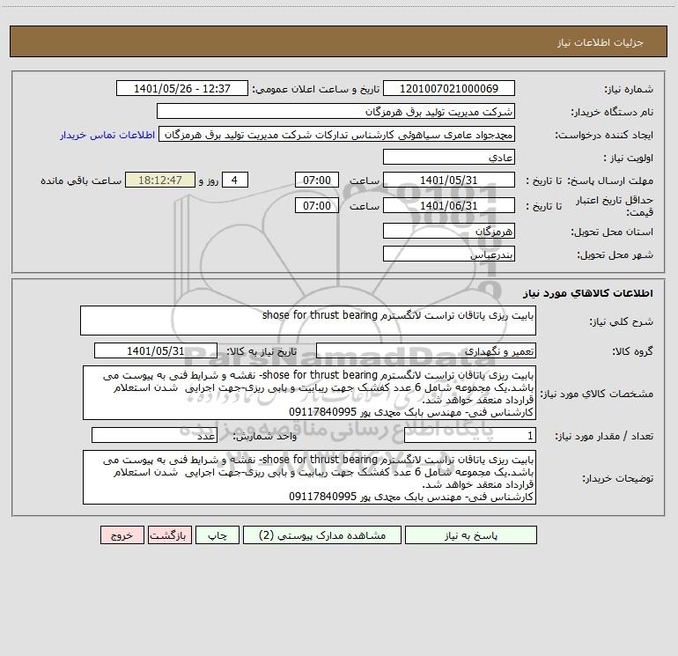The image size is (678, 656).
Task: Click the ایجاد کننده درخواست label
Action: (x=604, y=136)
